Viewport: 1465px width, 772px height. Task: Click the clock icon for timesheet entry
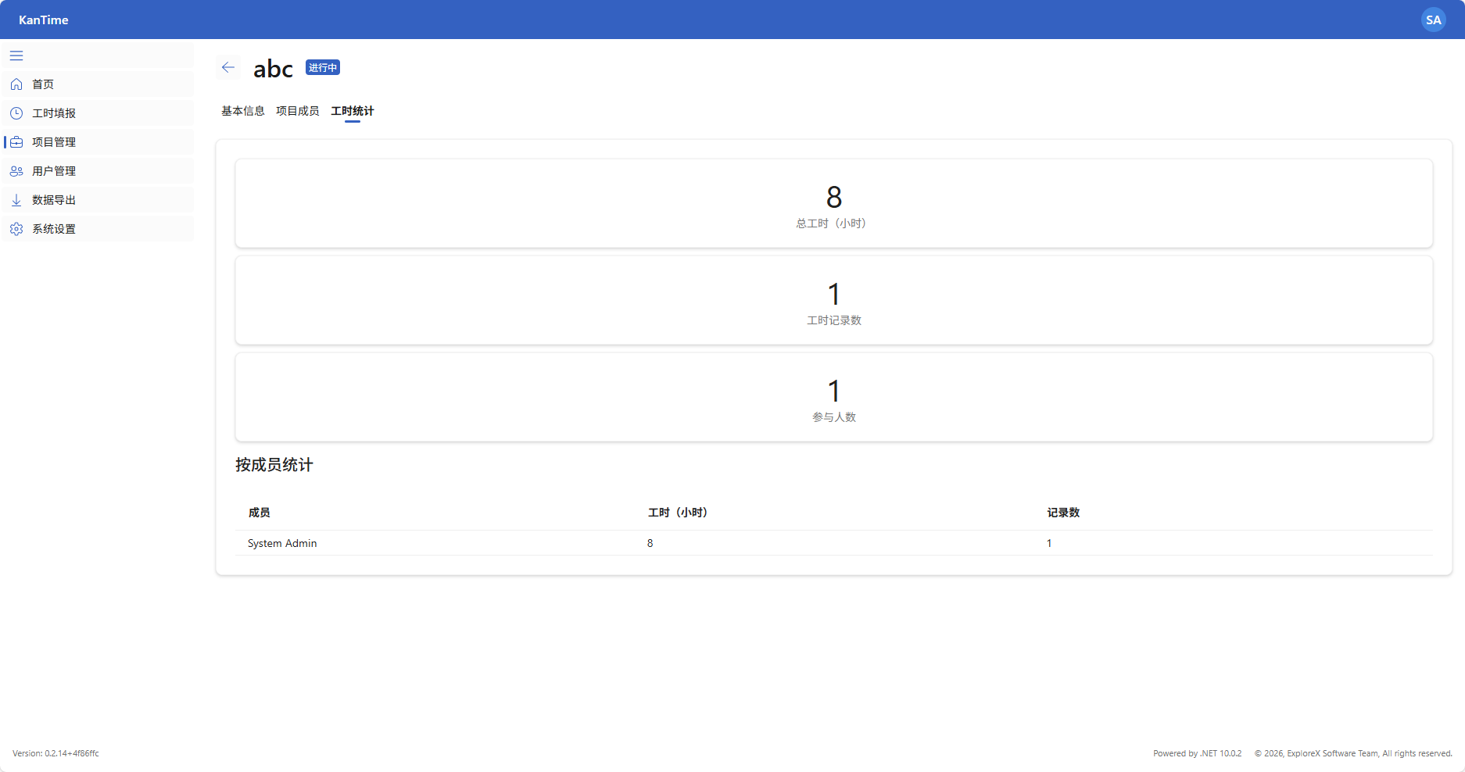coord(16,113)
